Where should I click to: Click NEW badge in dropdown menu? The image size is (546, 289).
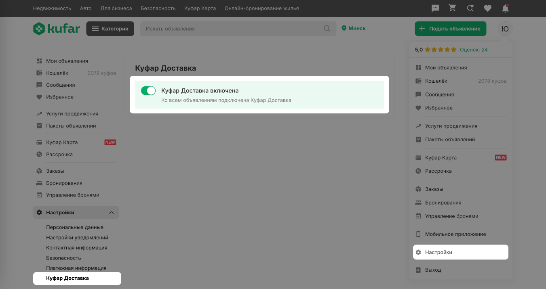point(501,158)
